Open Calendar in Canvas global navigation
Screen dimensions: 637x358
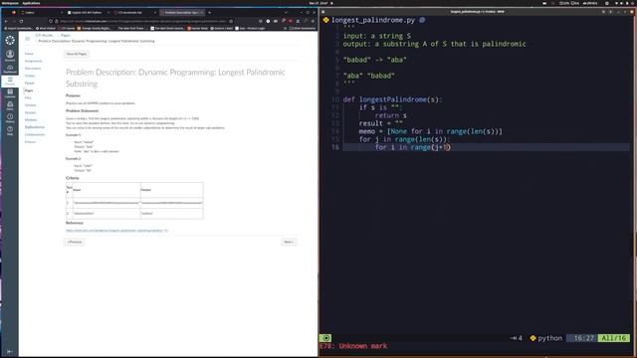tap(10, 93)
